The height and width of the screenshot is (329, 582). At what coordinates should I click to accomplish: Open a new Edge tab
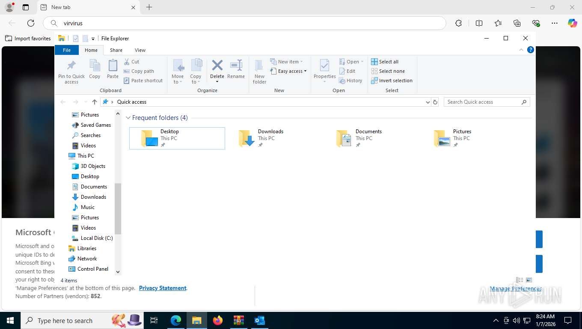click(149, 7)
